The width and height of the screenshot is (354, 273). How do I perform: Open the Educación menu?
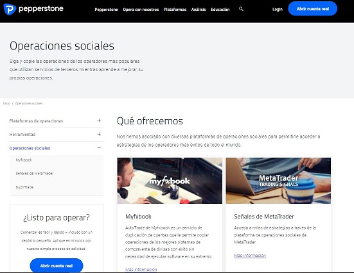tap(220, 10)
